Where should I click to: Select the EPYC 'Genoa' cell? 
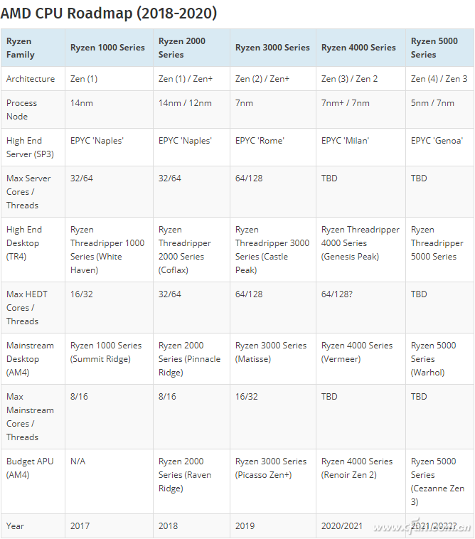click(437, 141)
